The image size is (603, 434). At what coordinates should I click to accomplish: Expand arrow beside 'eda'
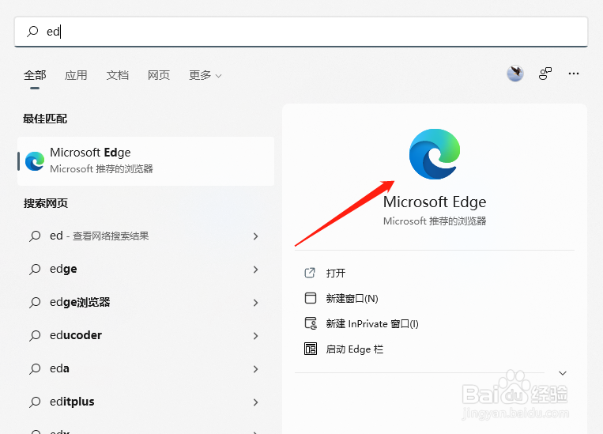[x=256, y=369]
